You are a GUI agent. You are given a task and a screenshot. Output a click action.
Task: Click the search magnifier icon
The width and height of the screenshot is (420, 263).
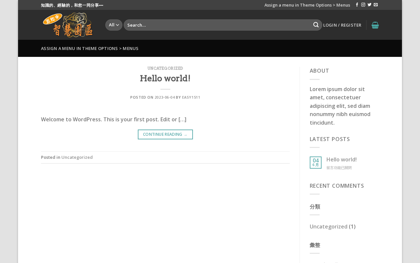click(x=316, y=25)
